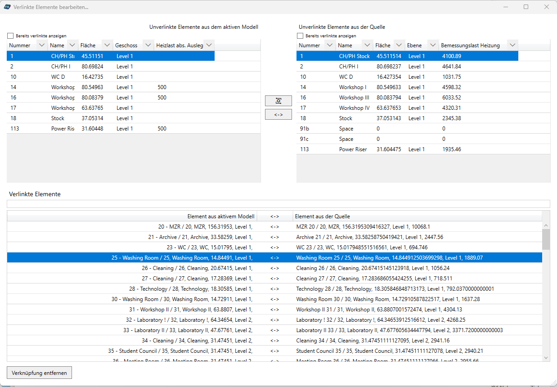This screenshot has height=387, width=557.
Task: Open the Geschoss column filter dropdown
Action: 148,45
